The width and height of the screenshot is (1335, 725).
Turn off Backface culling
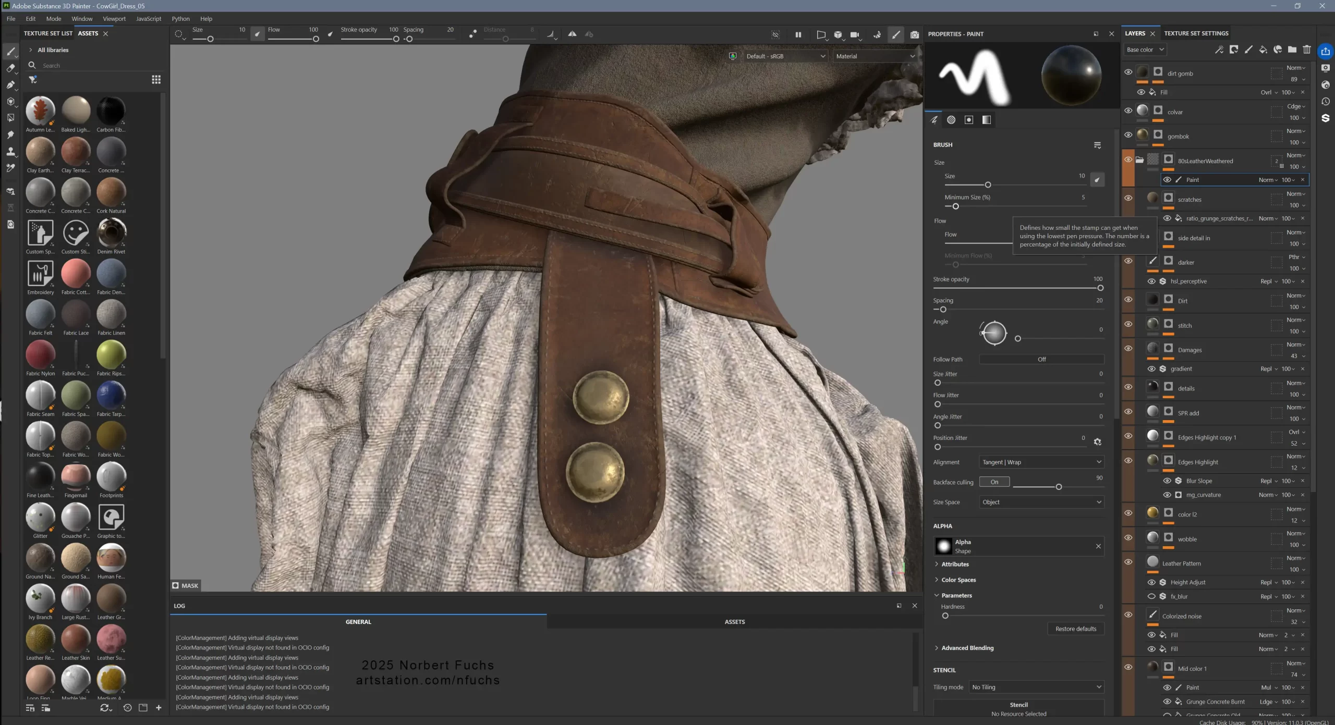994,481
